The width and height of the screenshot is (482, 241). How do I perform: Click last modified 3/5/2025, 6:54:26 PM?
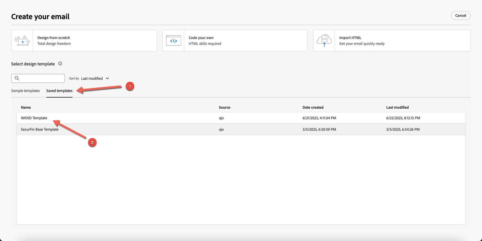point(403,129)
